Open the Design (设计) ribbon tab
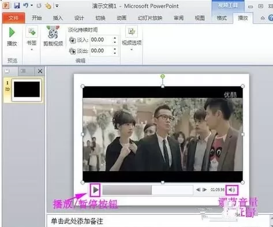 click(x=79, y=18)
